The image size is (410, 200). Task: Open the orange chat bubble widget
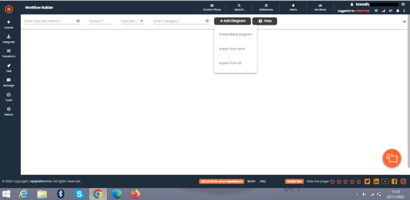pos(392,158)
